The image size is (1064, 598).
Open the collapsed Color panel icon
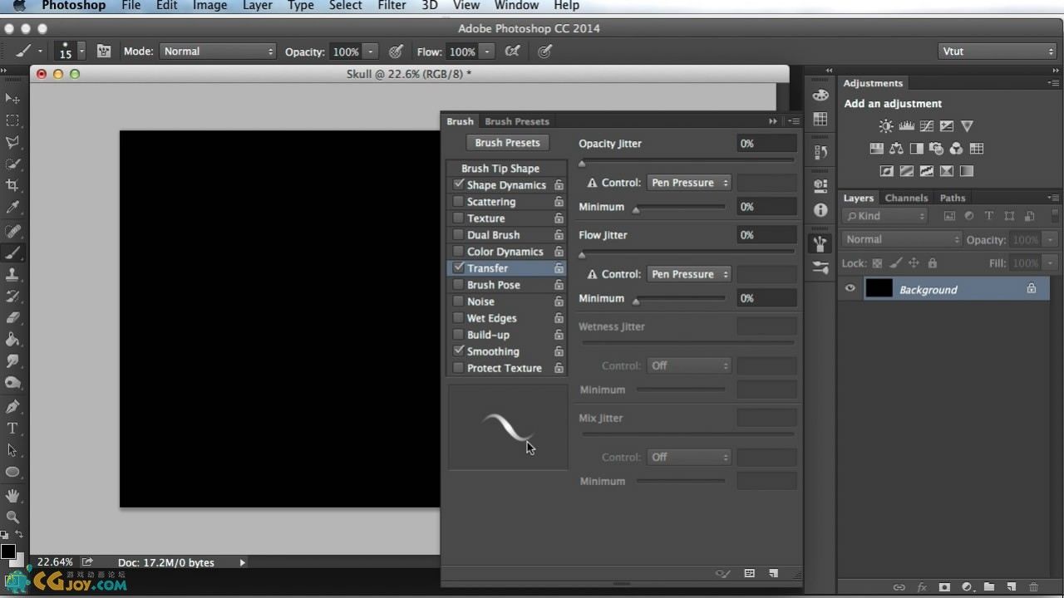820,96
